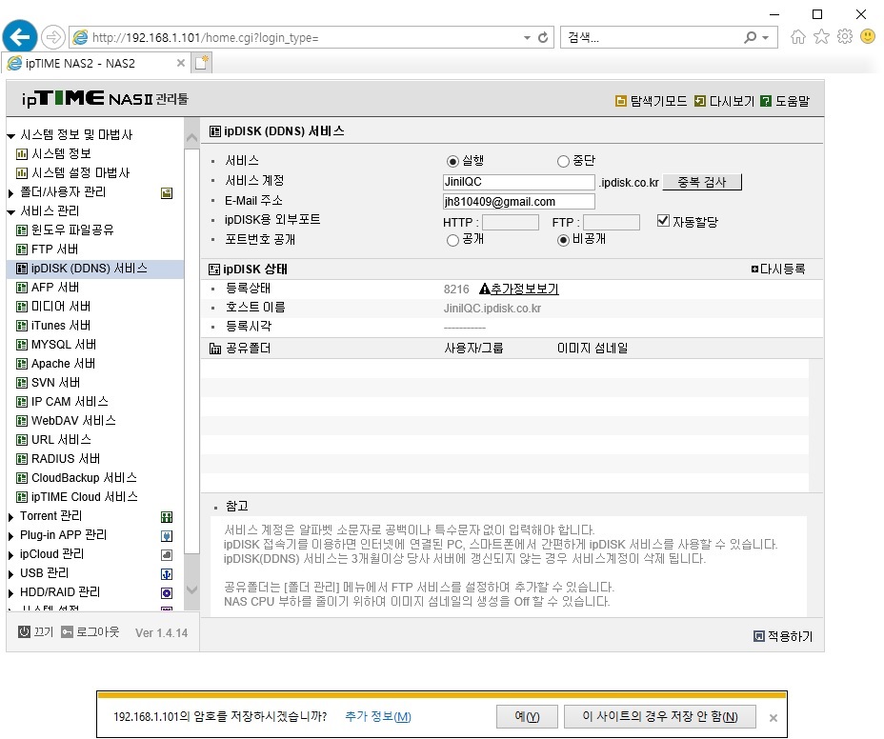Open the Help icon (도움말)
The height and width of the screenshot is (739, 884).
[766, 102]
